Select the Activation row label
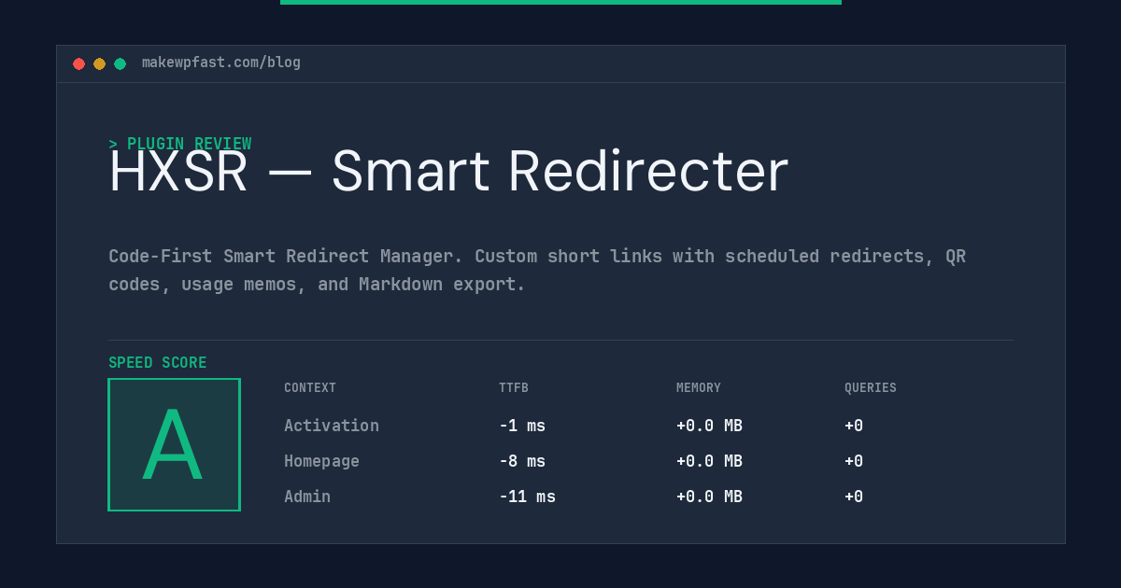 point(332,426)
